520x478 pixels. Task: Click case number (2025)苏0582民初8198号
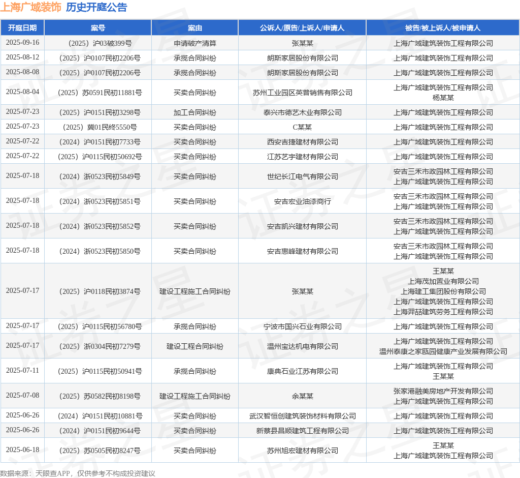tap(100, 396)
